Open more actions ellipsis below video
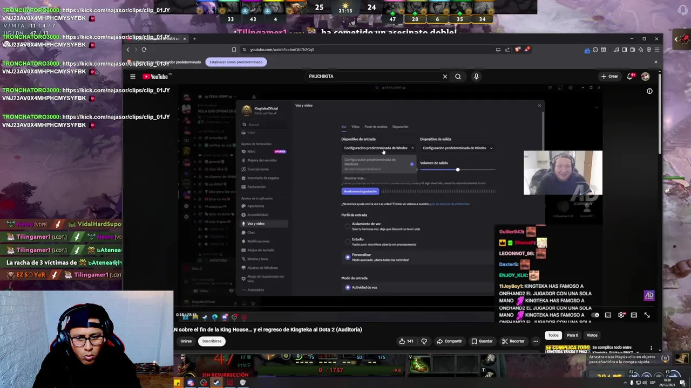This screenshot has height=388, width=691. tap(536, 341)
